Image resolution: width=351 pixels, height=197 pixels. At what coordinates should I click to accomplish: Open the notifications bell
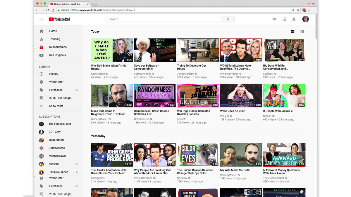tap(294, 19)
